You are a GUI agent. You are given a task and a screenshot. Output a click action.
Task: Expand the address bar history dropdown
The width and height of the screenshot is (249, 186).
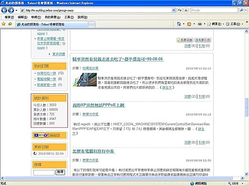173,10
